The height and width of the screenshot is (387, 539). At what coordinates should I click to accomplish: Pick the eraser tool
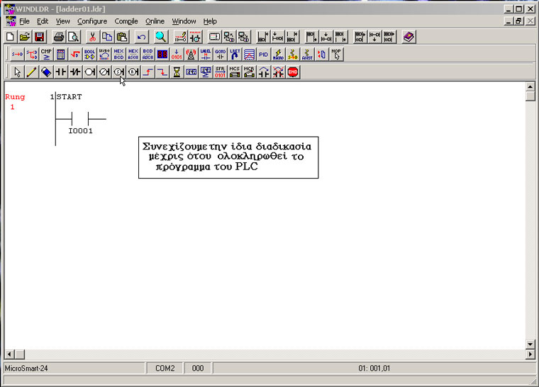(45, 72)
